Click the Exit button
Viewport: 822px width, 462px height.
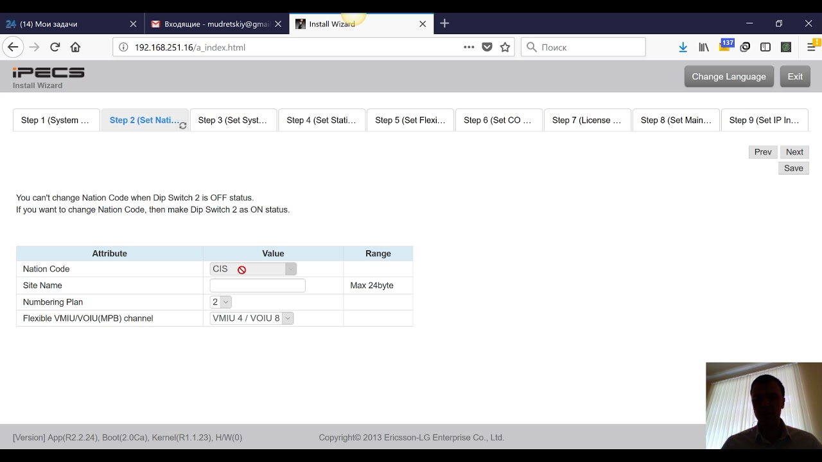click(795, 76)
